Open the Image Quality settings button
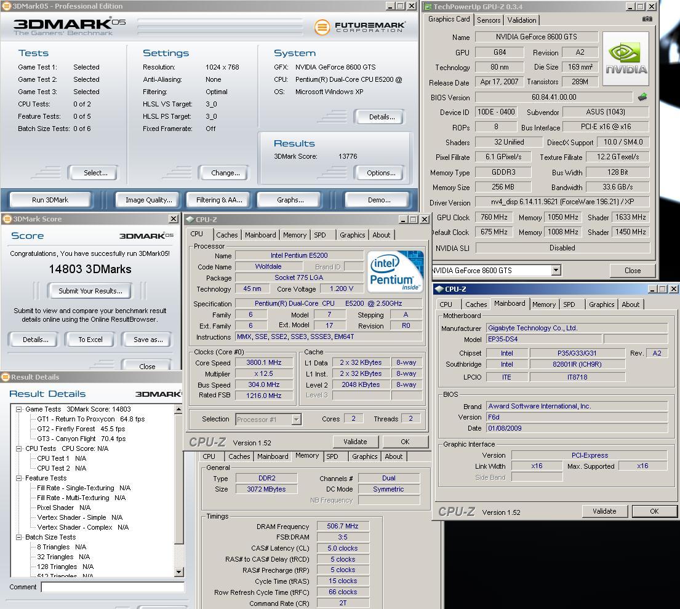This screenshot has height=609, width=680. (x=149, y=200)
